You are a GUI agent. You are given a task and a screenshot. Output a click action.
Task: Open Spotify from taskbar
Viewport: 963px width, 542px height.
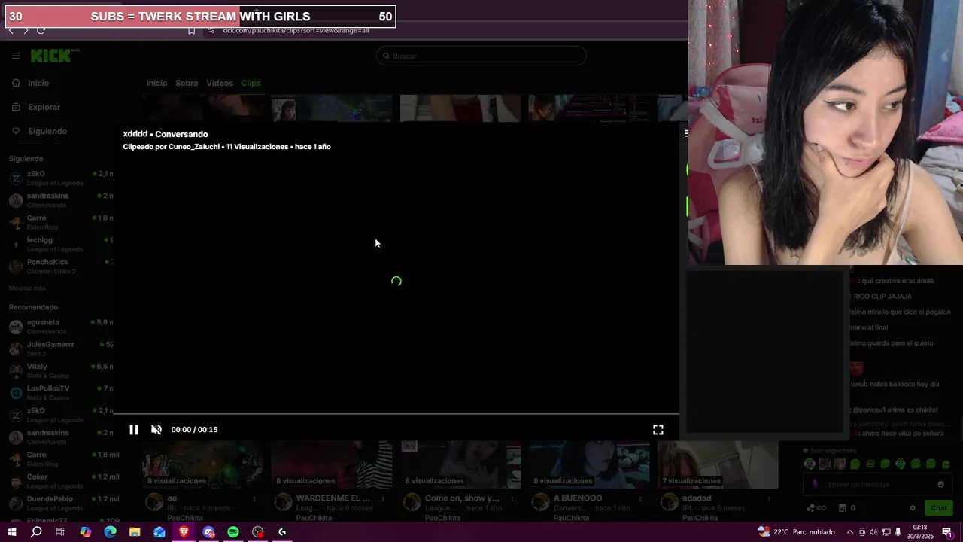(x=233, y=532)
